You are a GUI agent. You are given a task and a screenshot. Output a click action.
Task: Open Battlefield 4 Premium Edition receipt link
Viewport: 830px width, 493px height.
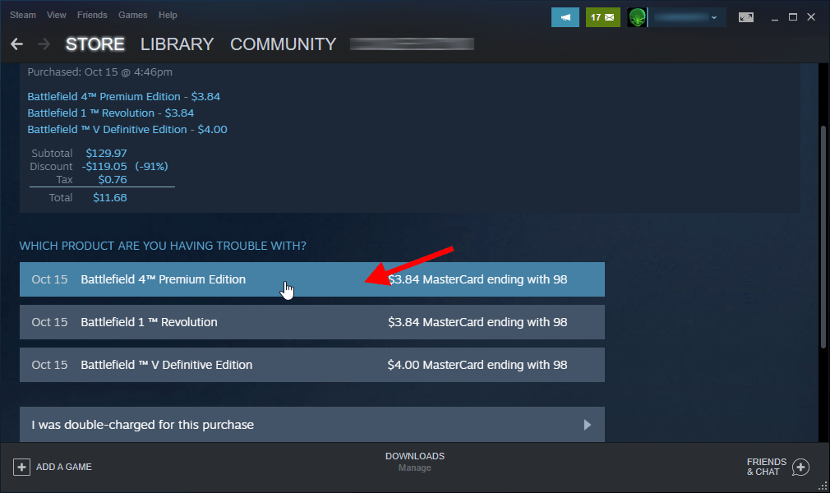pyautogui.click(x=123, y=96)
